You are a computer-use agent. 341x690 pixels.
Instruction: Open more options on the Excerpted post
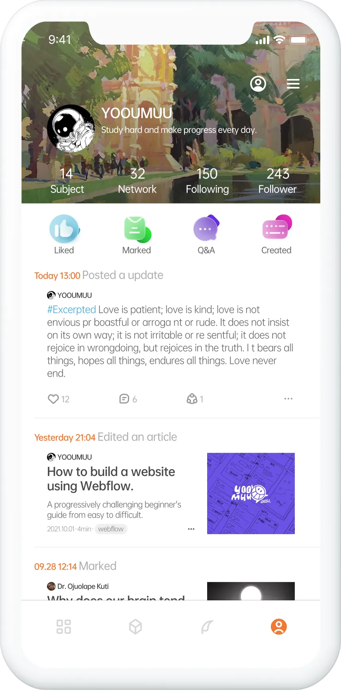pos(288,399)
